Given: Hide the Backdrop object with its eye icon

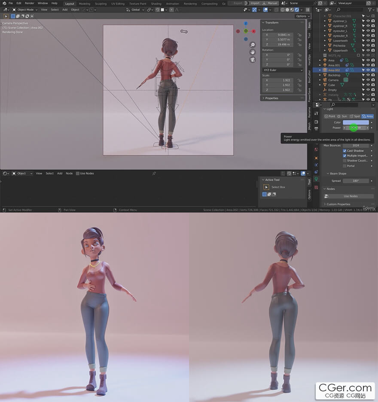Looking at the screenshot, I should (368, 75).
